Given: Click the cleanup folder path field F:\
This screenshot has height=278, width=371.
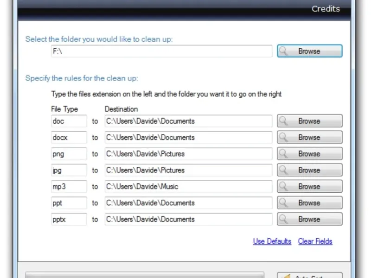Looking at the screenshot, I should tap(161, 51).
